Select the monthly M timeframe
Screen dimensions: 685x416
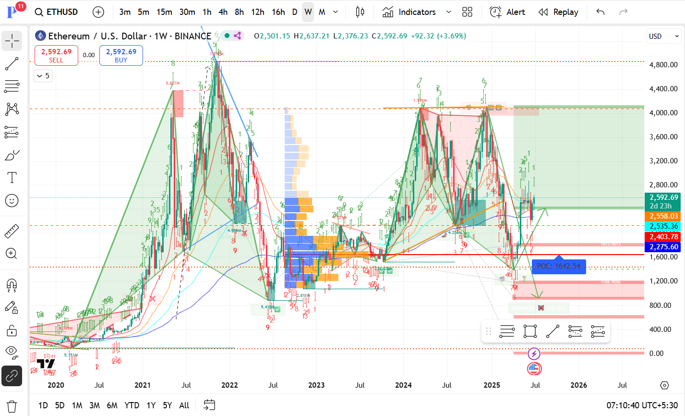coord(322,12)
